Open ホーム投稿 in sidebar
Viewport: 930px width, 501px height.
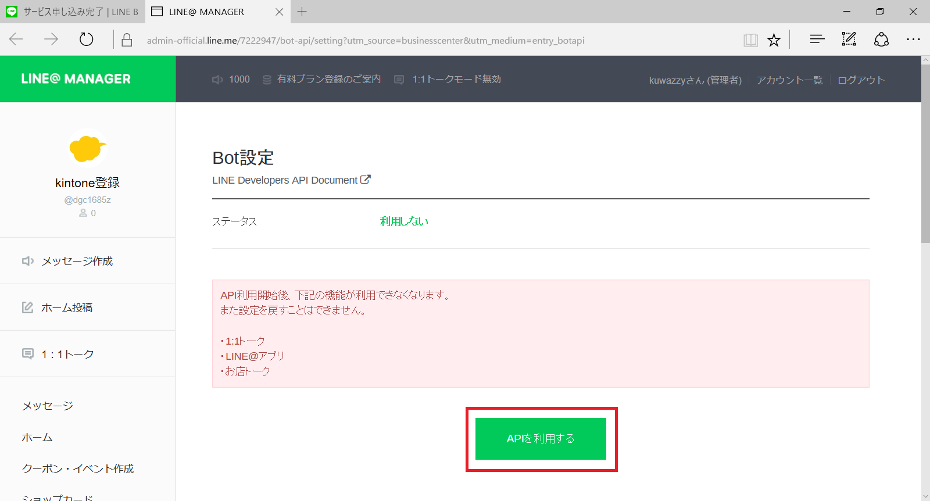pyautogui.click(x=88, y=307)
